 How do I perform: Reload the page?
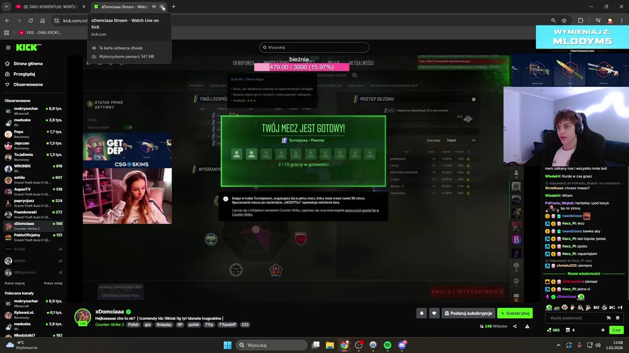click(30, 21)
